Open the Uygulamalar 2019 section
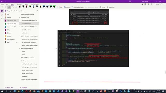The image size is (166, 93). pyautogui.click(x=11, y=24)
